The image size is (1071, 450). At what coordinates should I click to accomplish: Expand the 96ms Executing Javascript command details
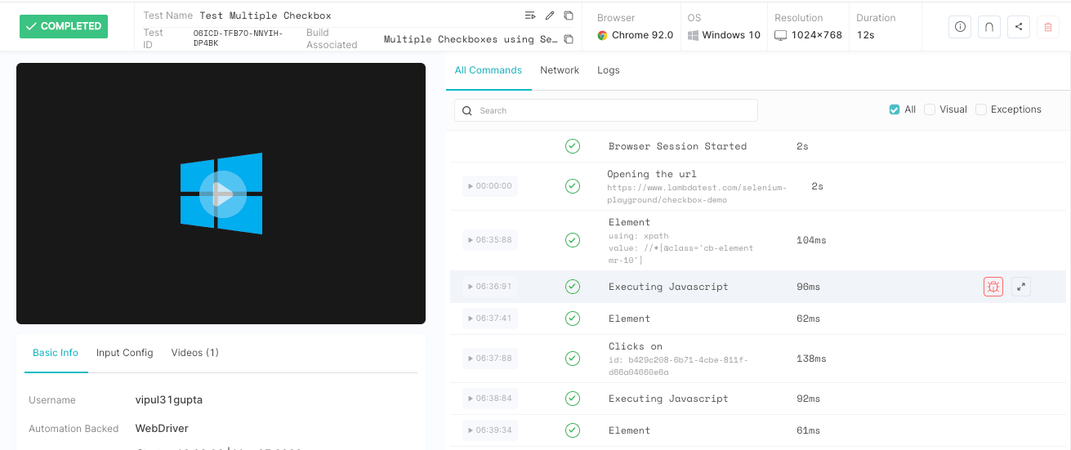pyautogui.click(x=1021, y=287)
